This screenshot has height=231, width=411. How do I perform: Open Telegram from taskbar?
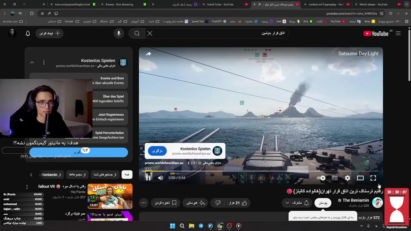[201, 226]
